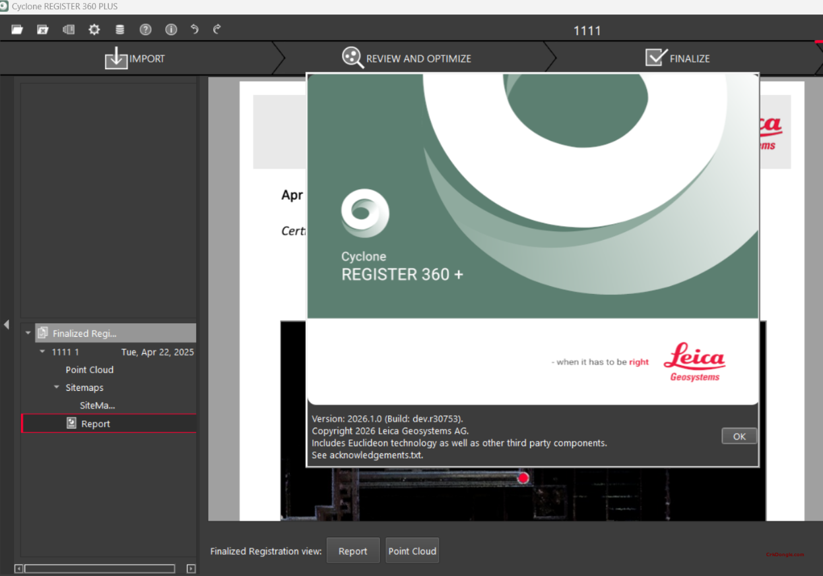Click the about info icon

171,30
